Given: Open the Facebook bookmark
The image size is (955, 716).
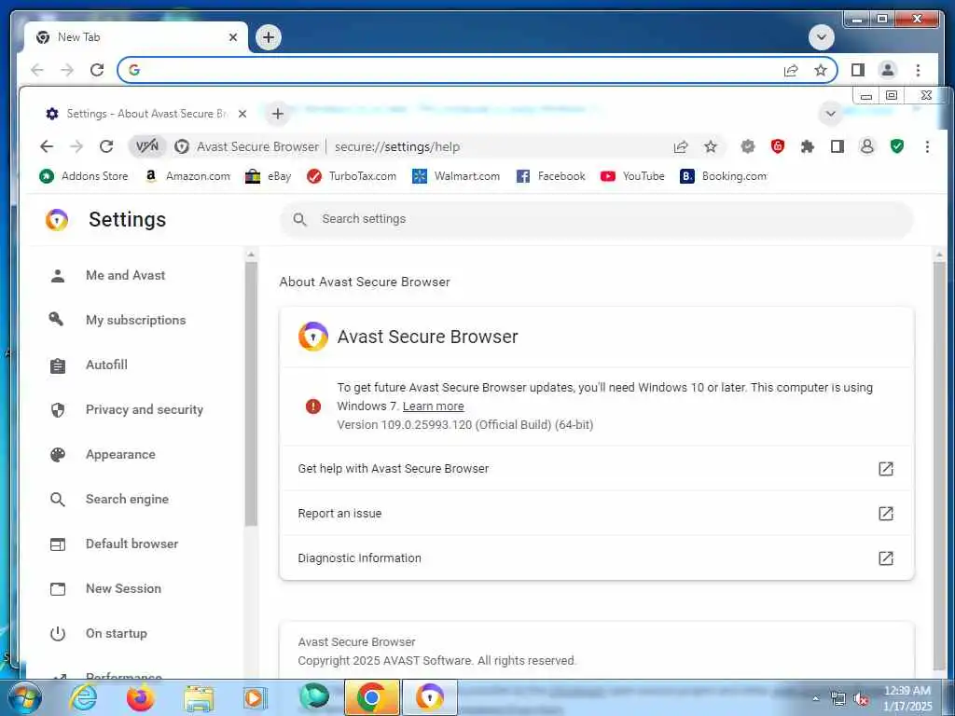Looking at the screenshot, I should [550, 176].
